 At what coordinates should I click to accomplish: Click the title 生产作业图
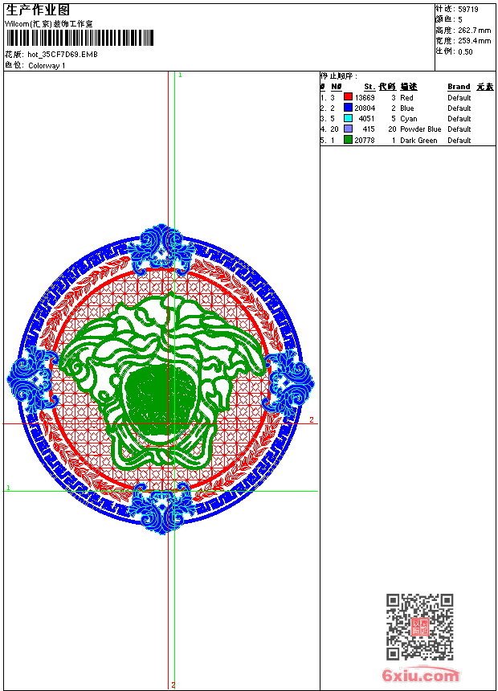38,10
